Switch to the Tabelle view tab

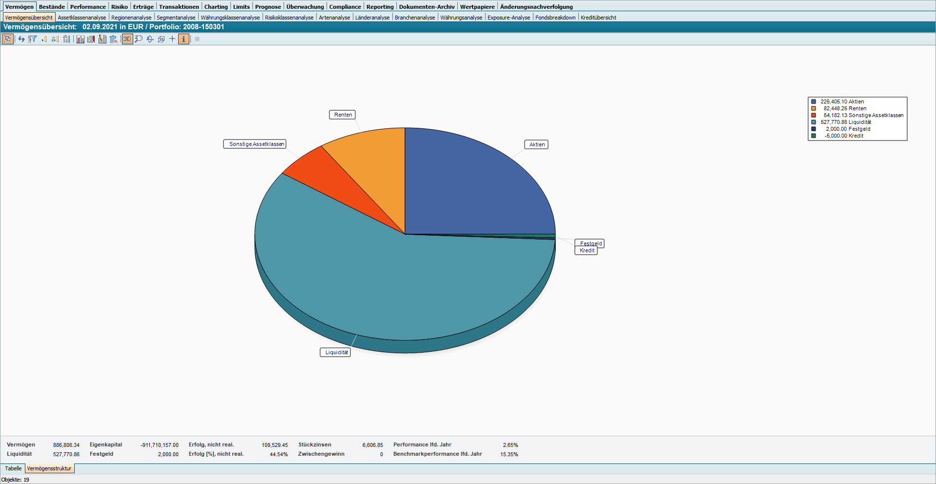click(x=13, y=468)
